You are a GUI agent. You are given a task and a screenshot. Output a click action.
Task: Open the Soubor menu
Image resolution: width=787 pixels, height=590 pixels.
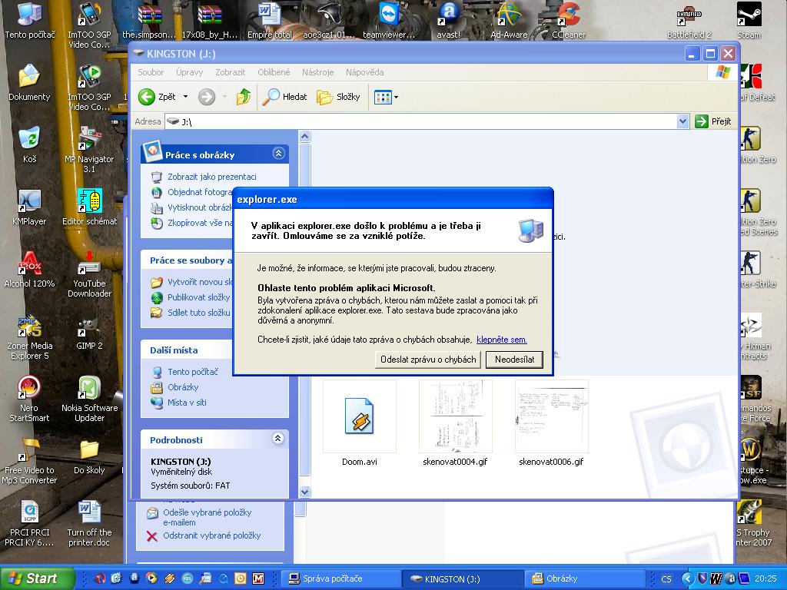pos(151,72)
